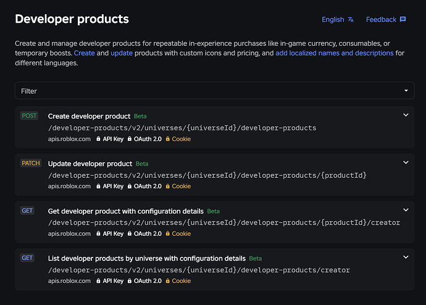
Task: Click the yellow Cookie lock icon in Create developer product row
Action: [168, 139]
